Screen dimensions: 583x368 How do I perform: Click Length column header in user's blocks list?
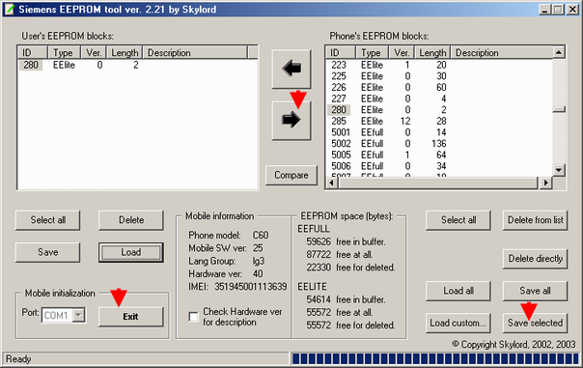[125, 53]
